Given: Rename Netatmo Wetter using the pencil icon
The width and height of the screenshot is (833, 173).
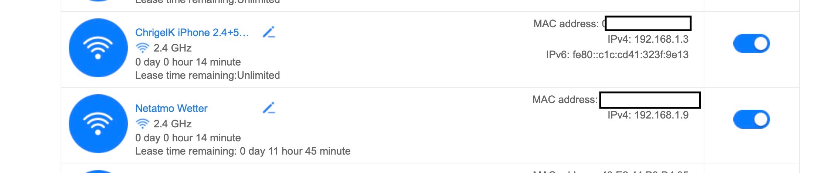Looking at the screenshot, I should pos(269,108).
